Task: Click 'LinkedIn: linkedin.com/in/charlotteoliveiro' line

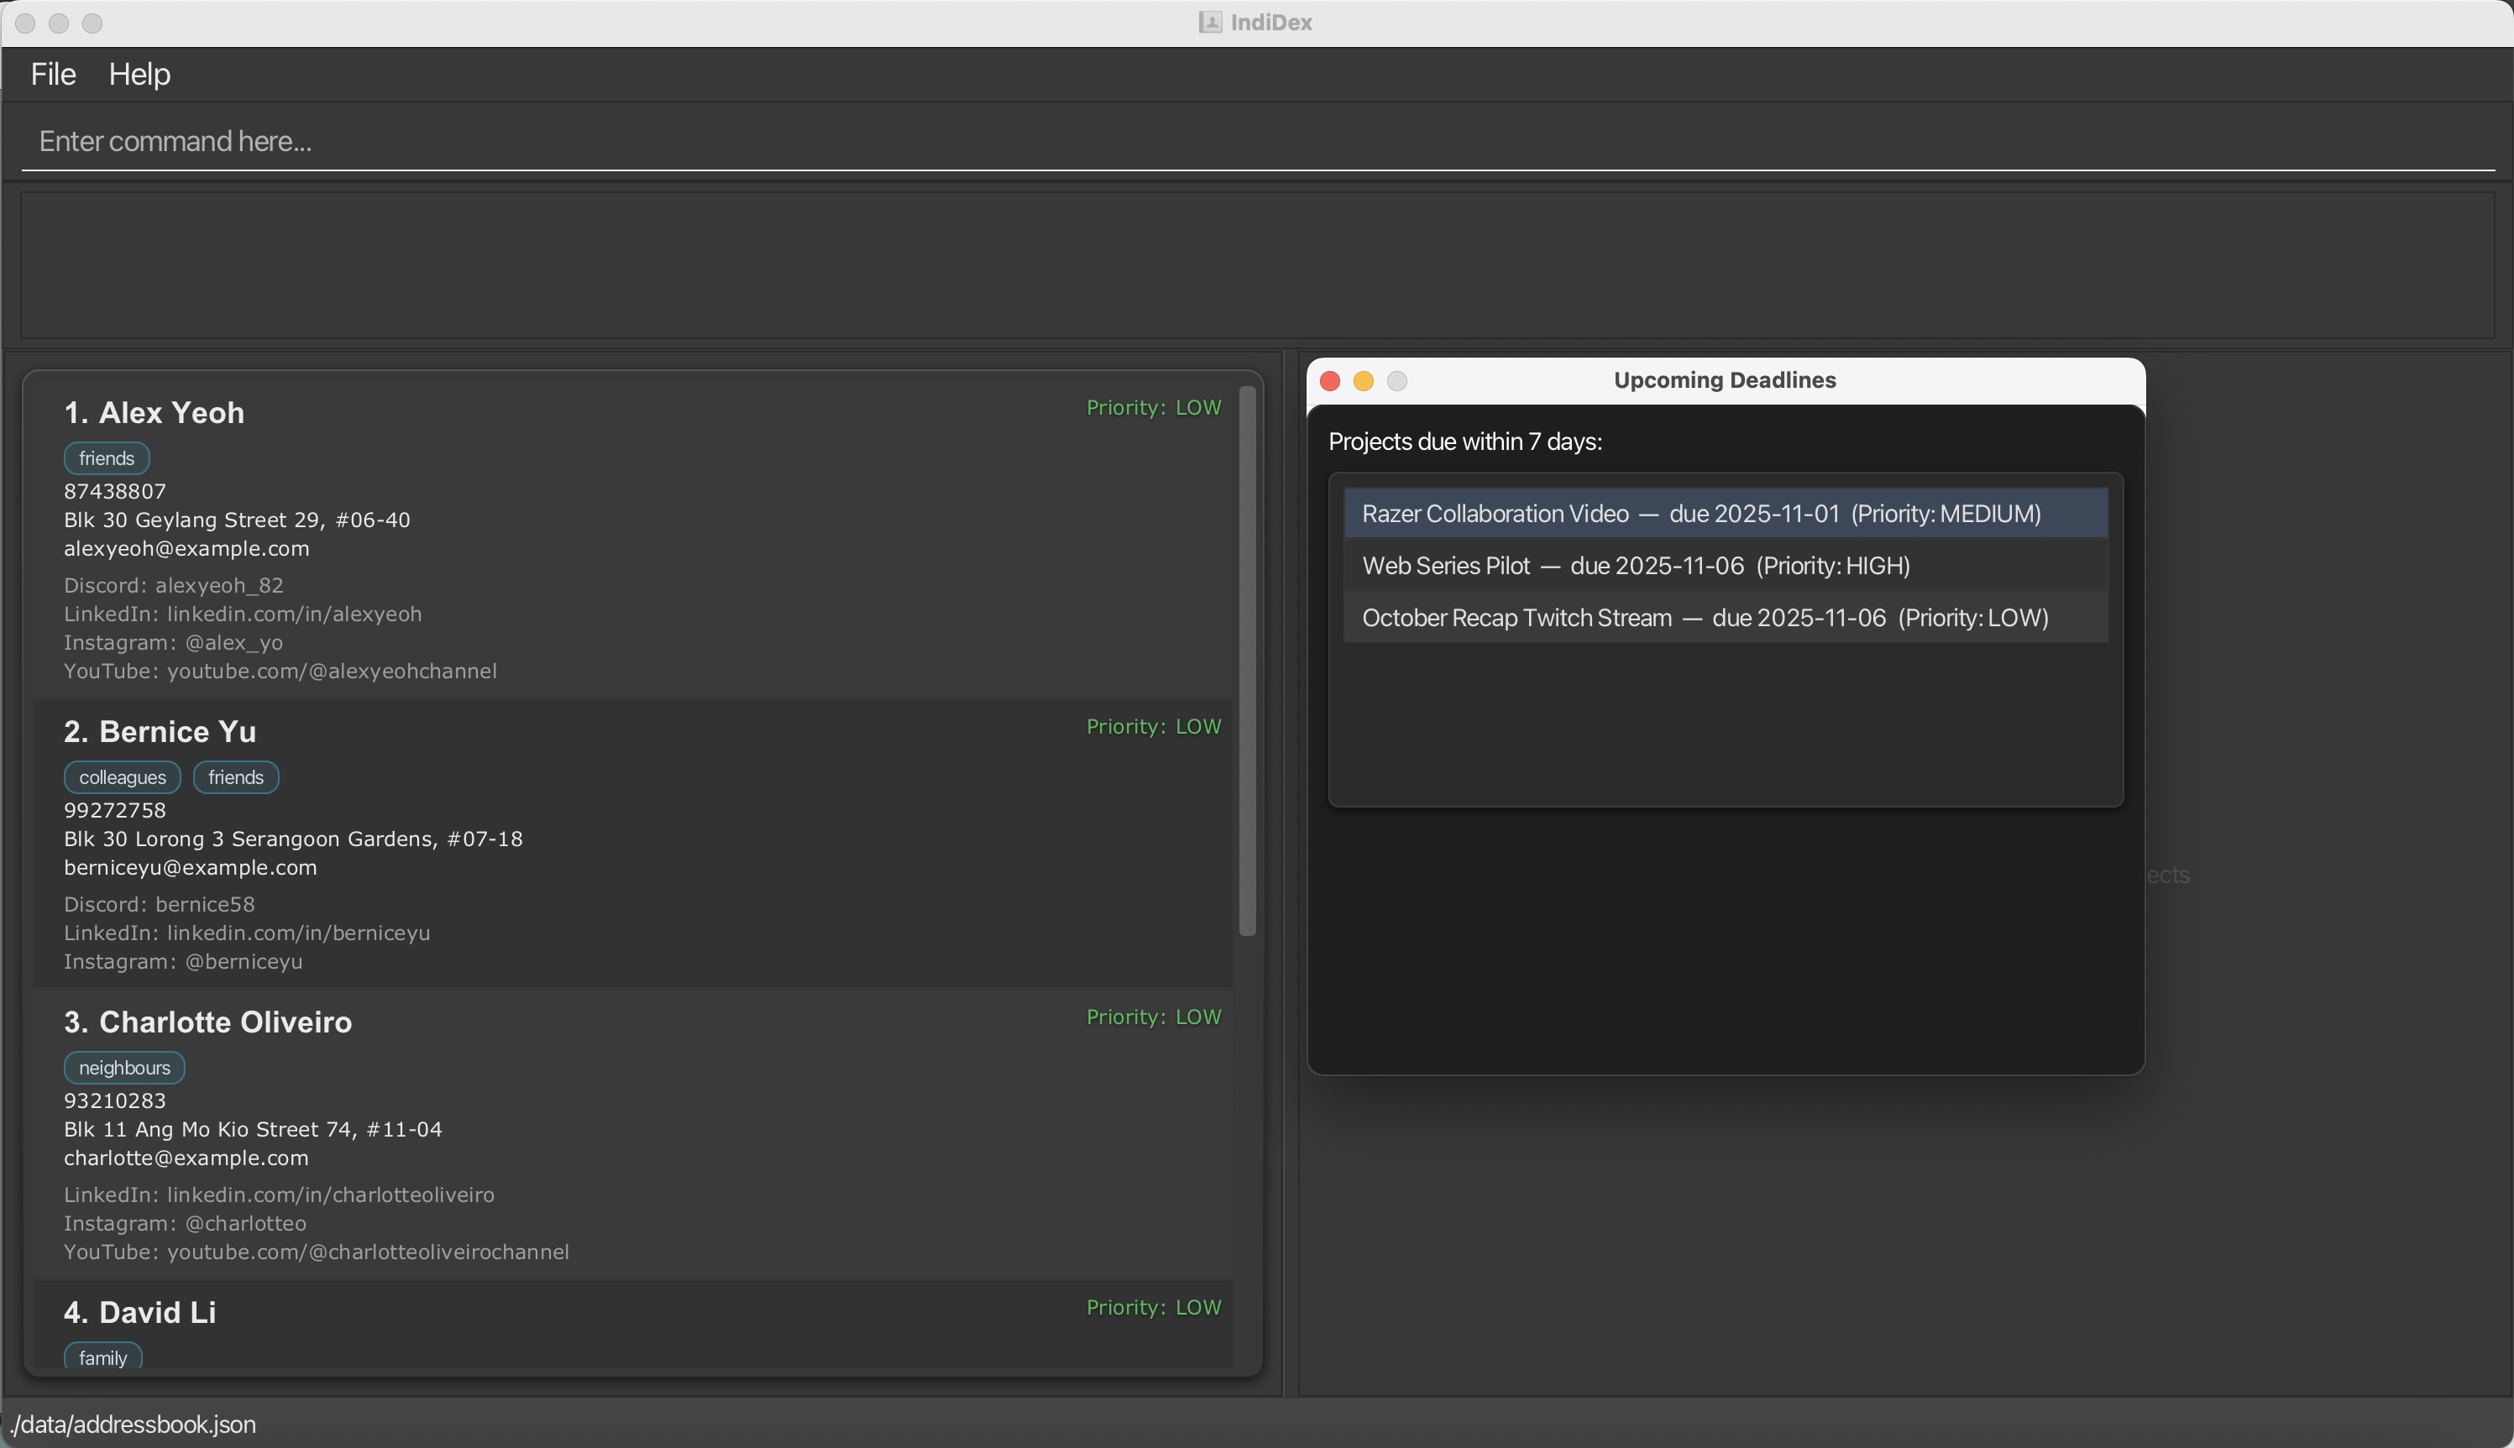Action: [280, 1195]
